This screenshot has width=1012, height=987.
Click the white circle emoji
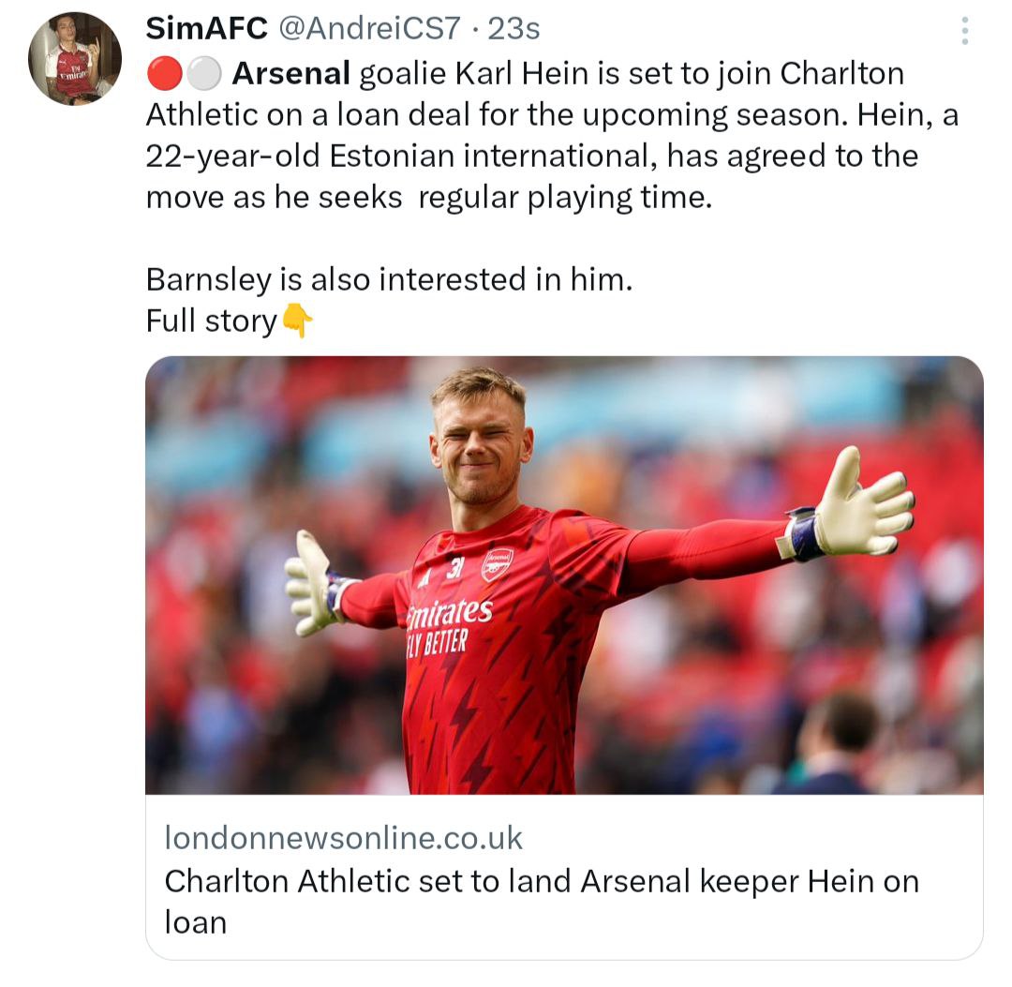[204, 72]
